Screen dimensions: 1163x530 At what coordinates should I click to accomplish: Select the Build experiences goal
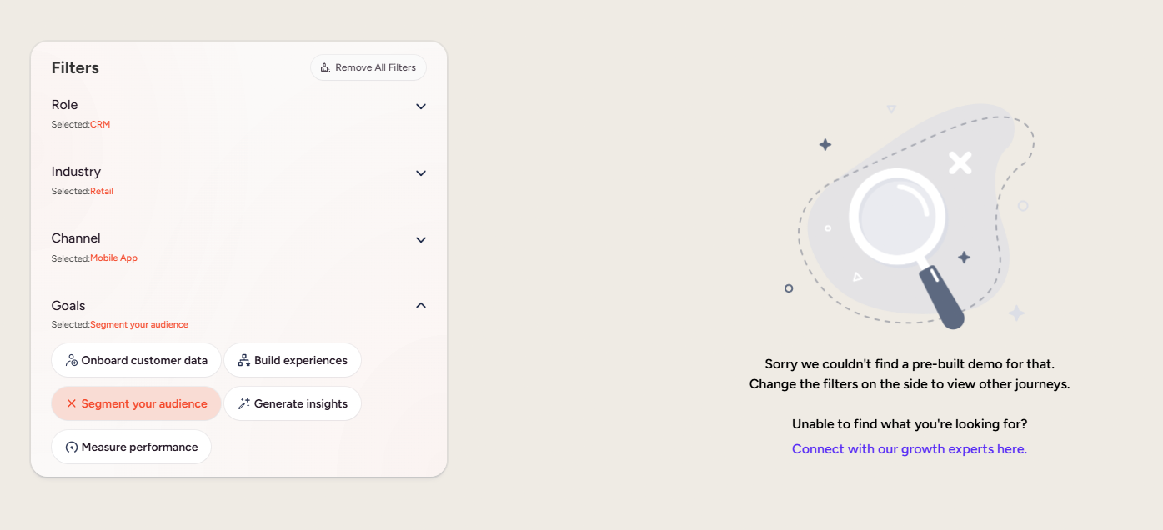click(293, 360)
